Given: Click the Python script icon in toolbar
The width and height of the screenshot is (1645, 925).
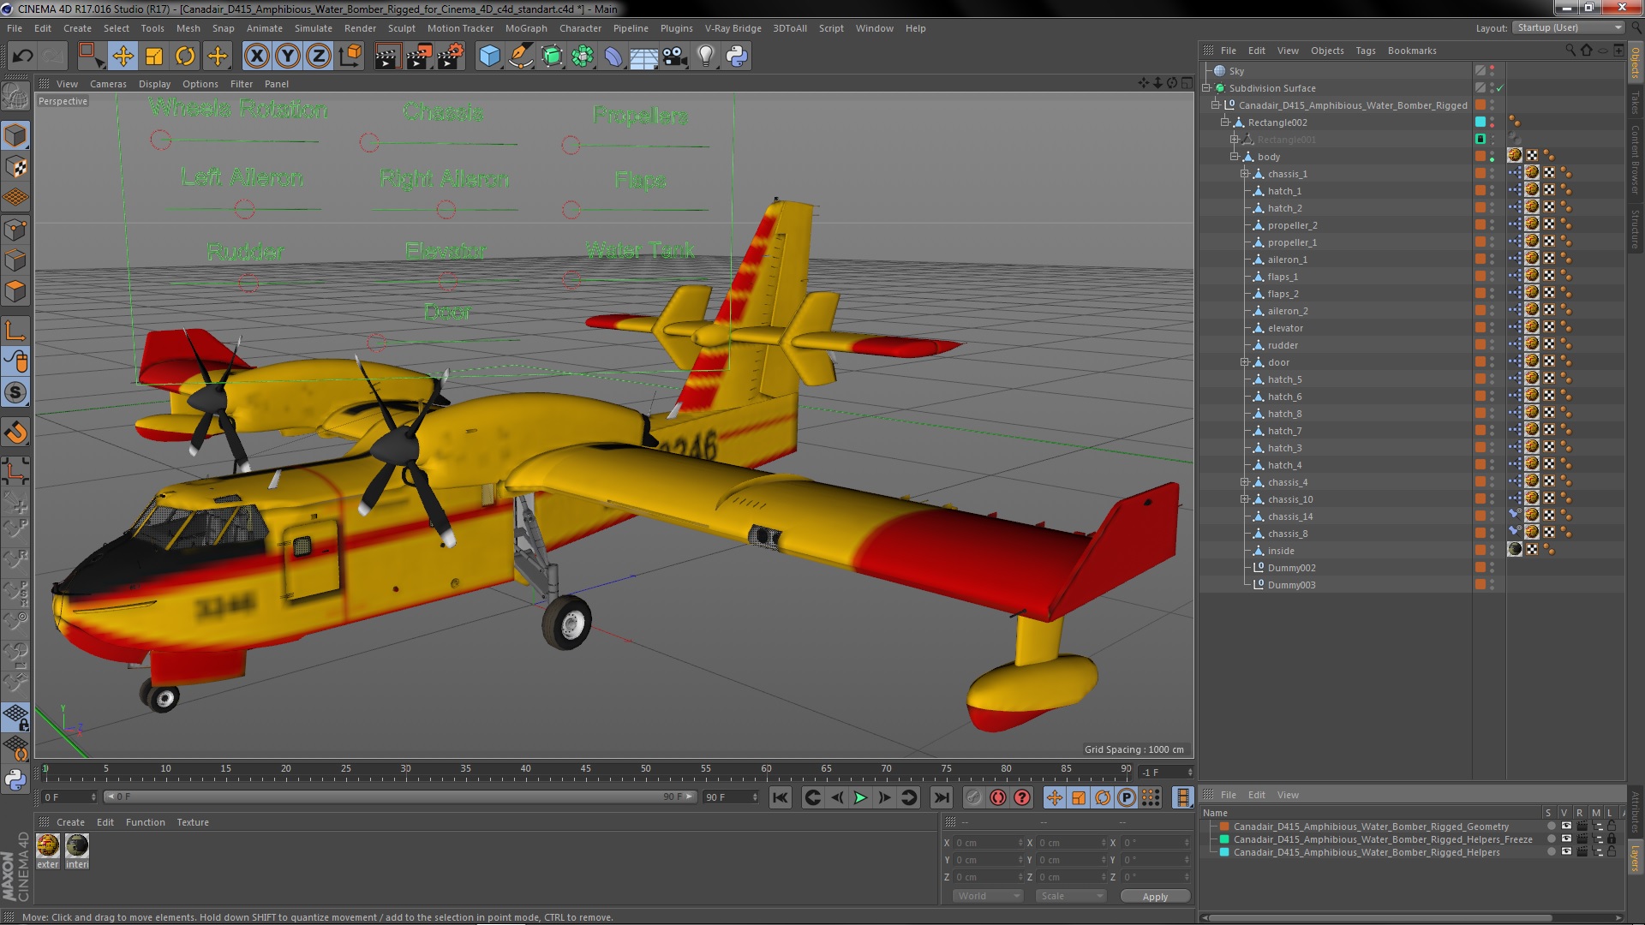Looking at the screenshot, I should pyautogui.click(x=737, y=57).
